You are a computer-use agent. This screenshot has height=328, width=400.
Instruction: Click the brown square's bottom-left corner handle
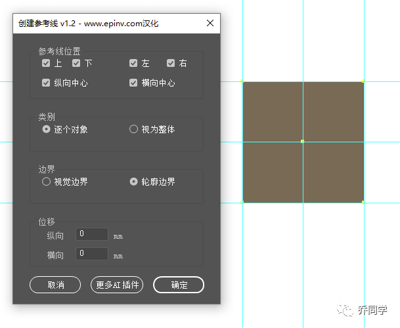coord(242,202)
